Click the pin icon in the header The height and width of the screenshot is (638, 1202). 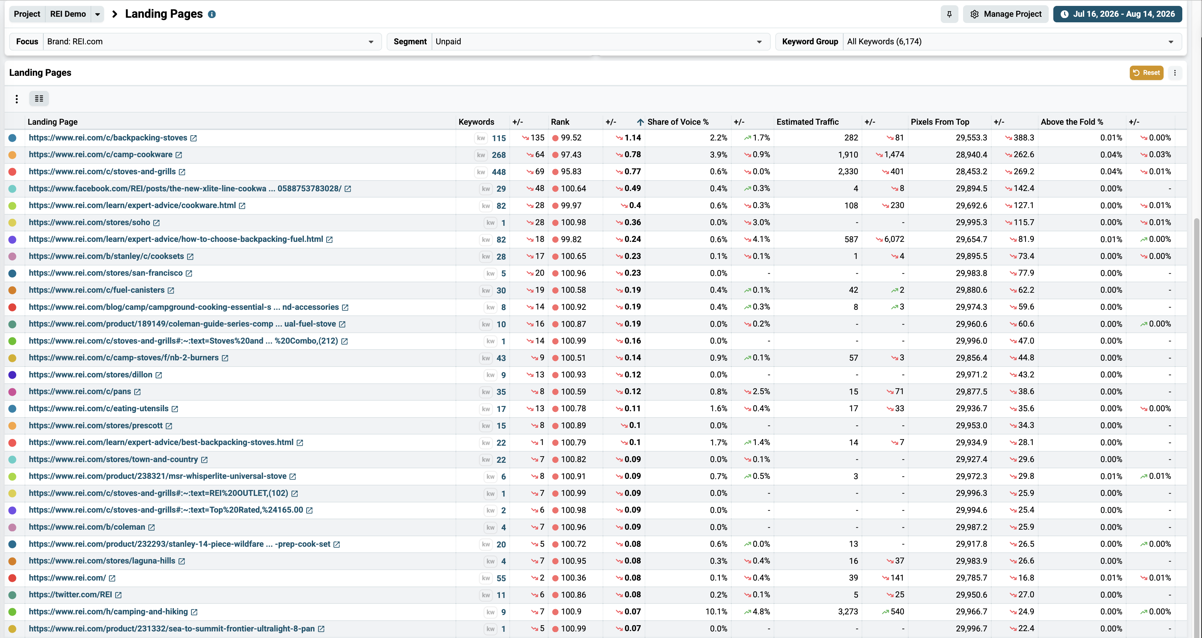[949, 14]
